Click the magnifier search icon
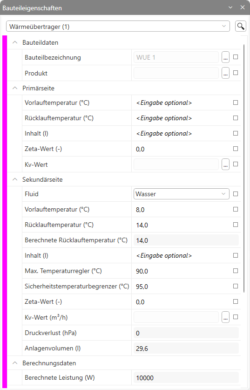Image resolution: width=250 pixels, height=390 pixels. (241, 26)
